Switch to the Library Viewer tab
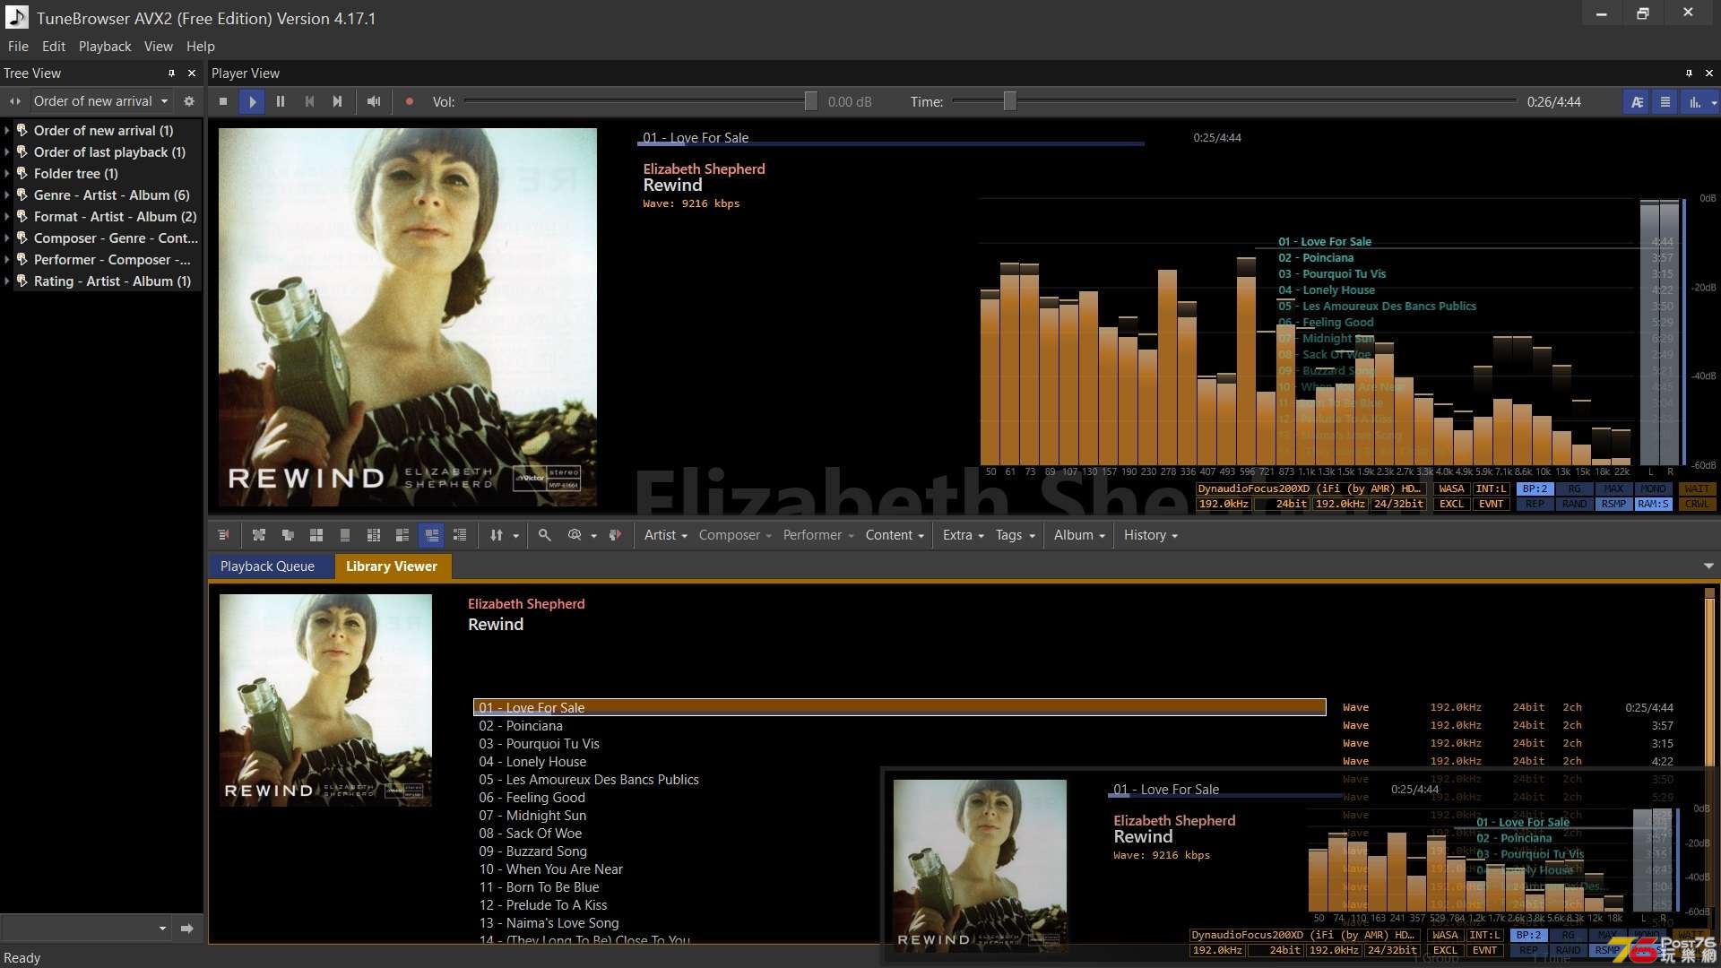The image size is (1721, 968). pyautogui.click(x=392, y=566)
